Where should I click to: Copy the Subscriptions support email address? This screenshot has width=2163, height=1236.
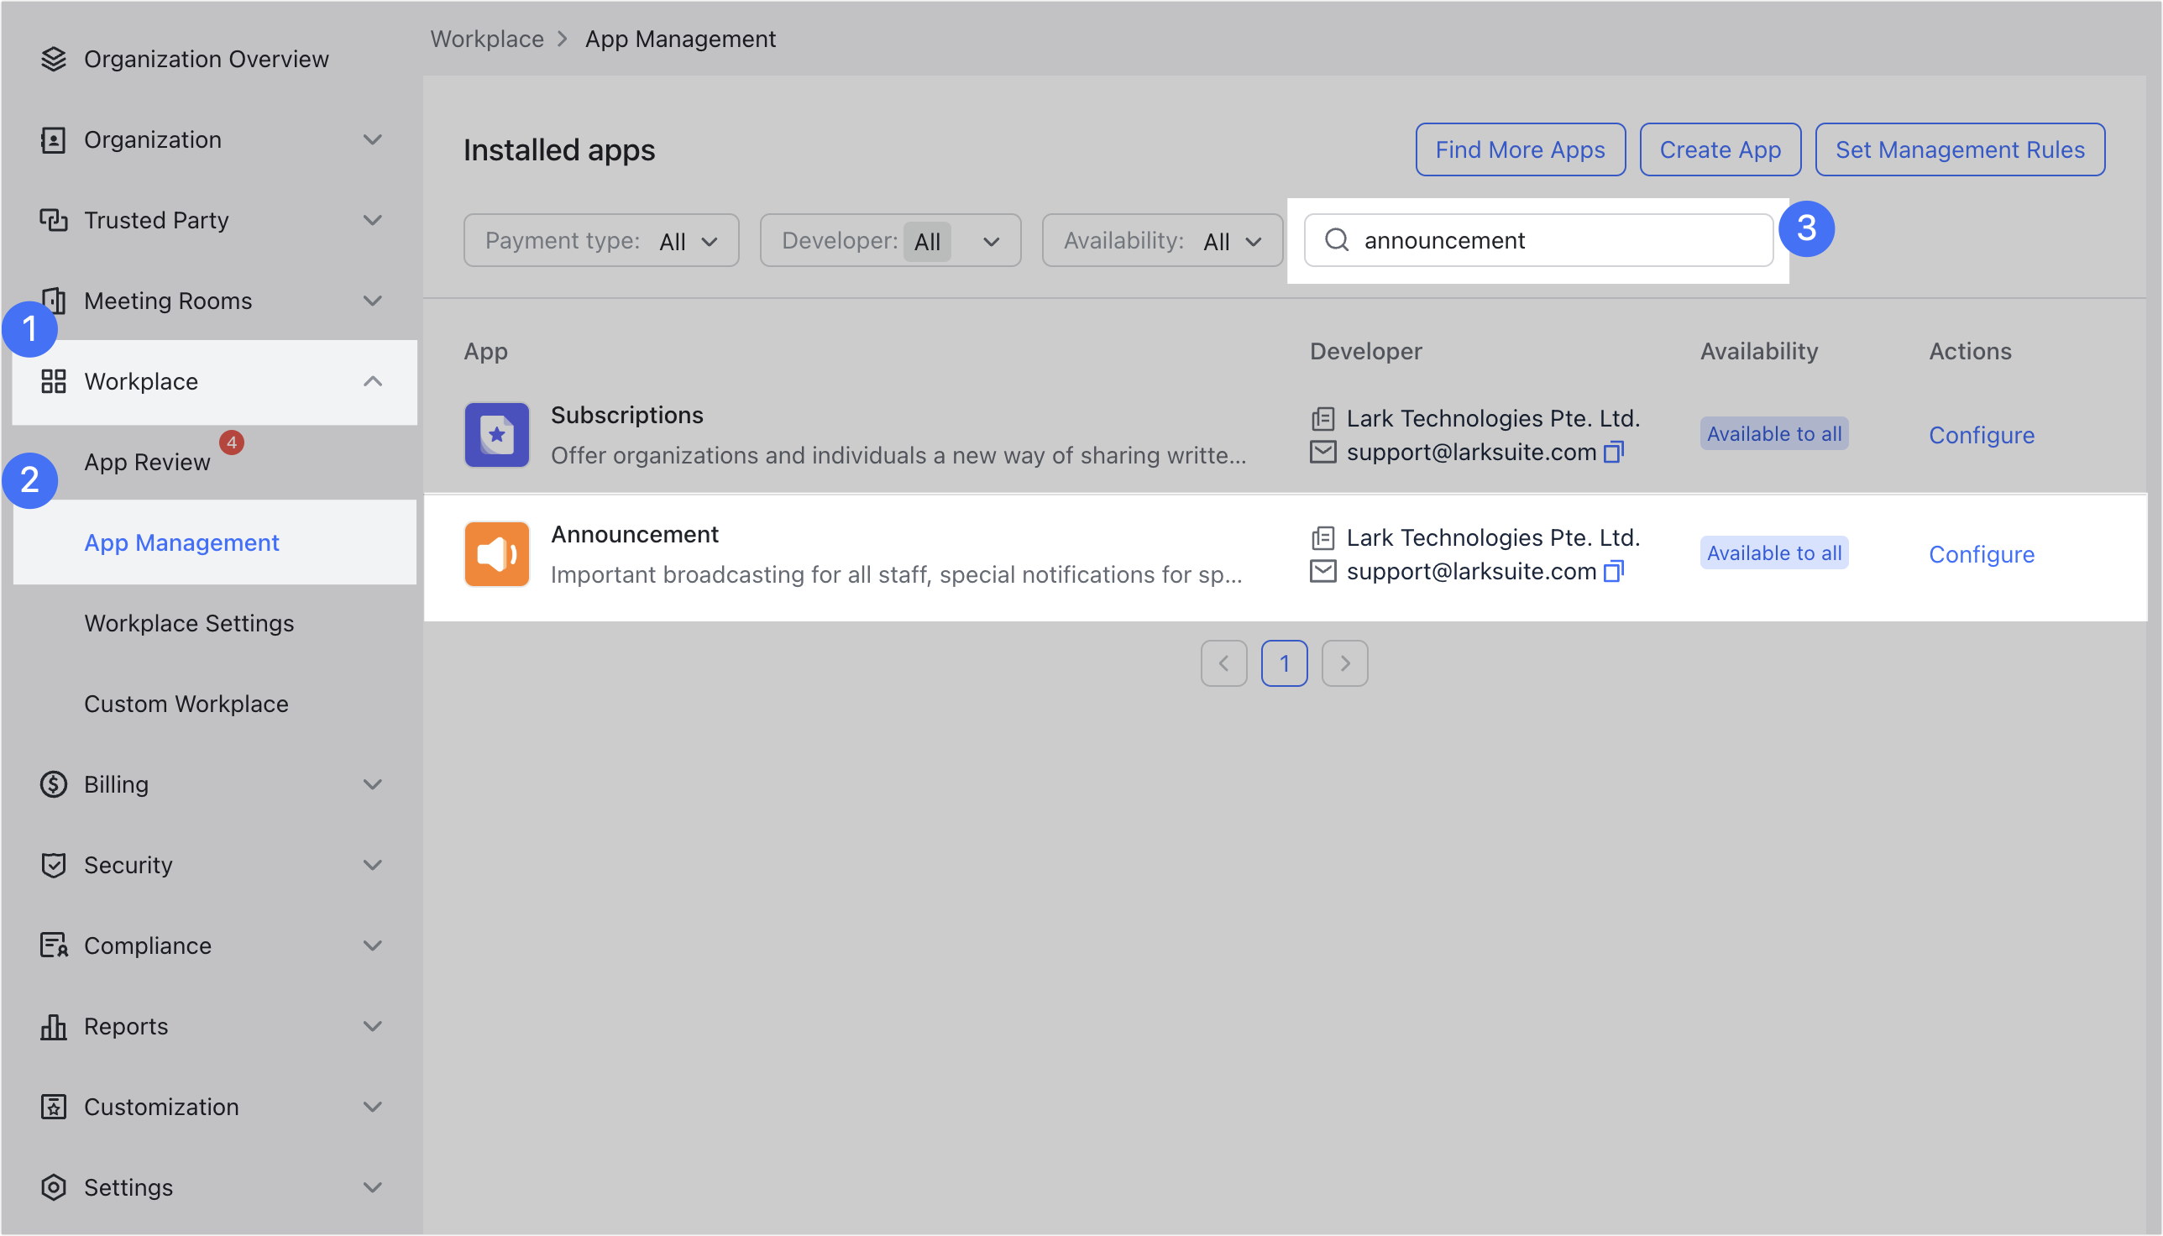1613,453
